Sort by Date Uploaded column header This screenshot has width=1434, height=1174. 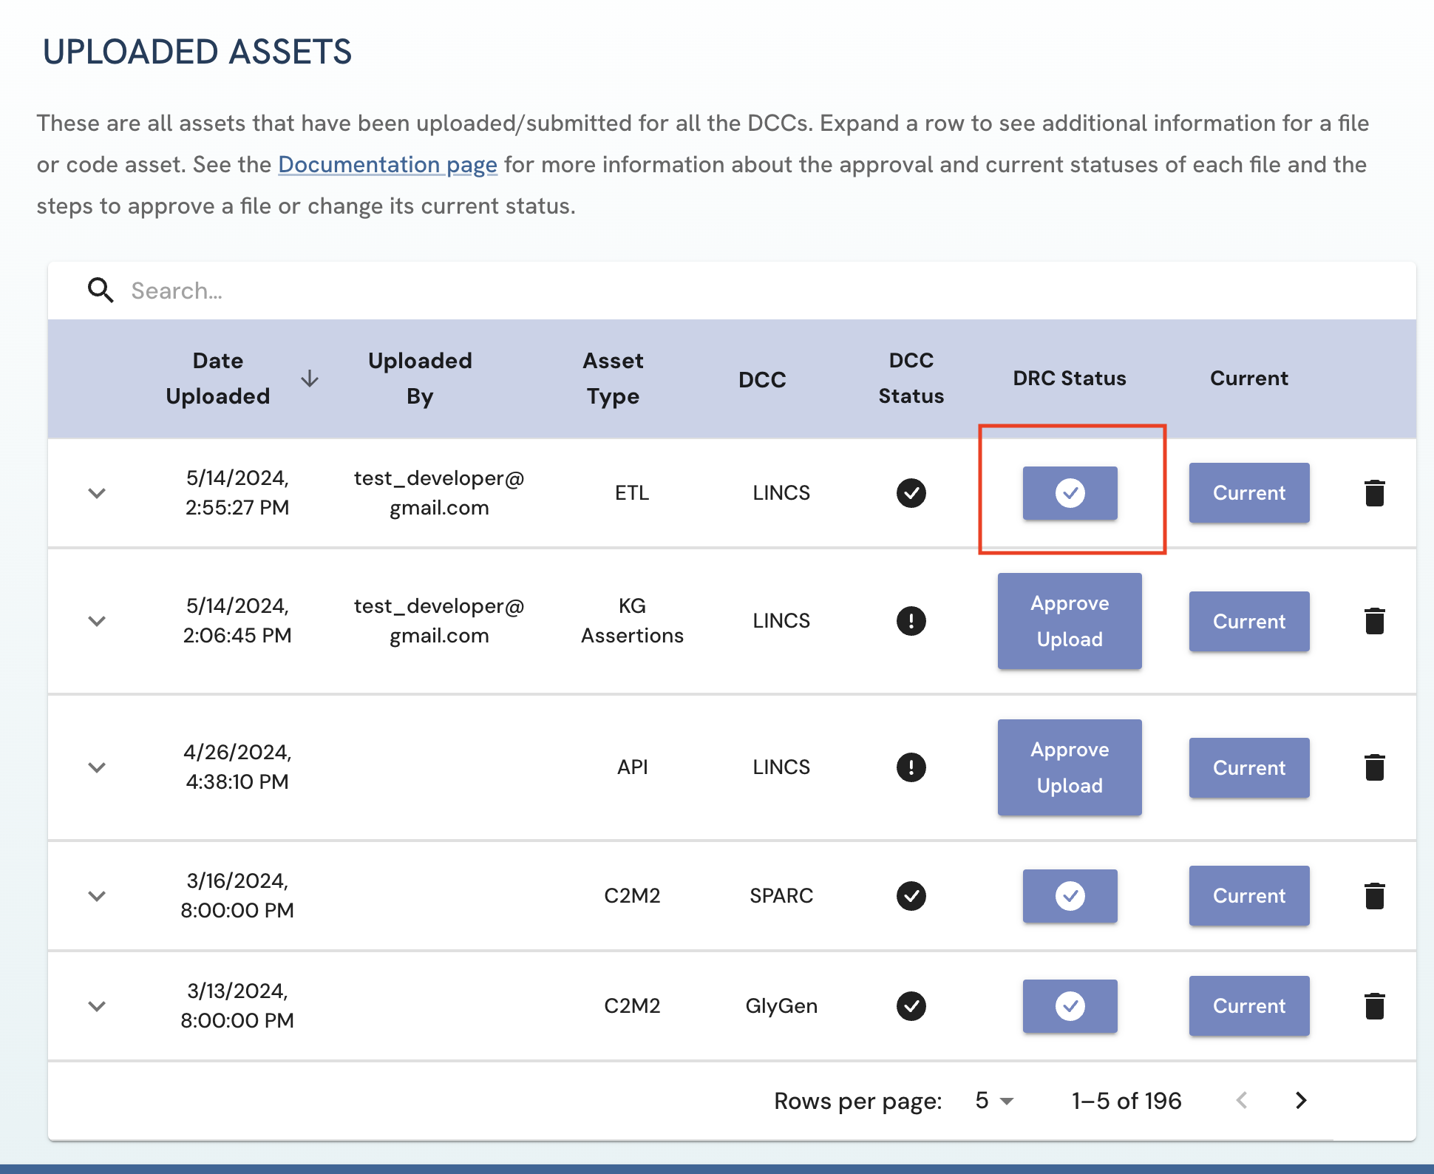[x=218, y=379]
